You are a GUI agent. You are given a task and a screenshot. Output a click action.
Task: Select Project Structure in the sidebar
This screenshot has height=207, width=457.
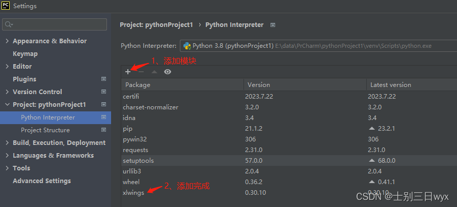[x=45, y=130]
